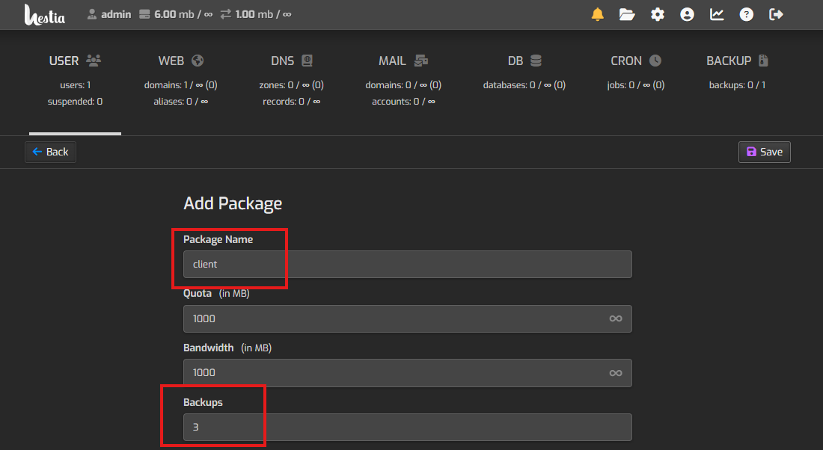Open the file manager folder icon
The height and width of the screenshot is (450, 823).
coord(627,15)
